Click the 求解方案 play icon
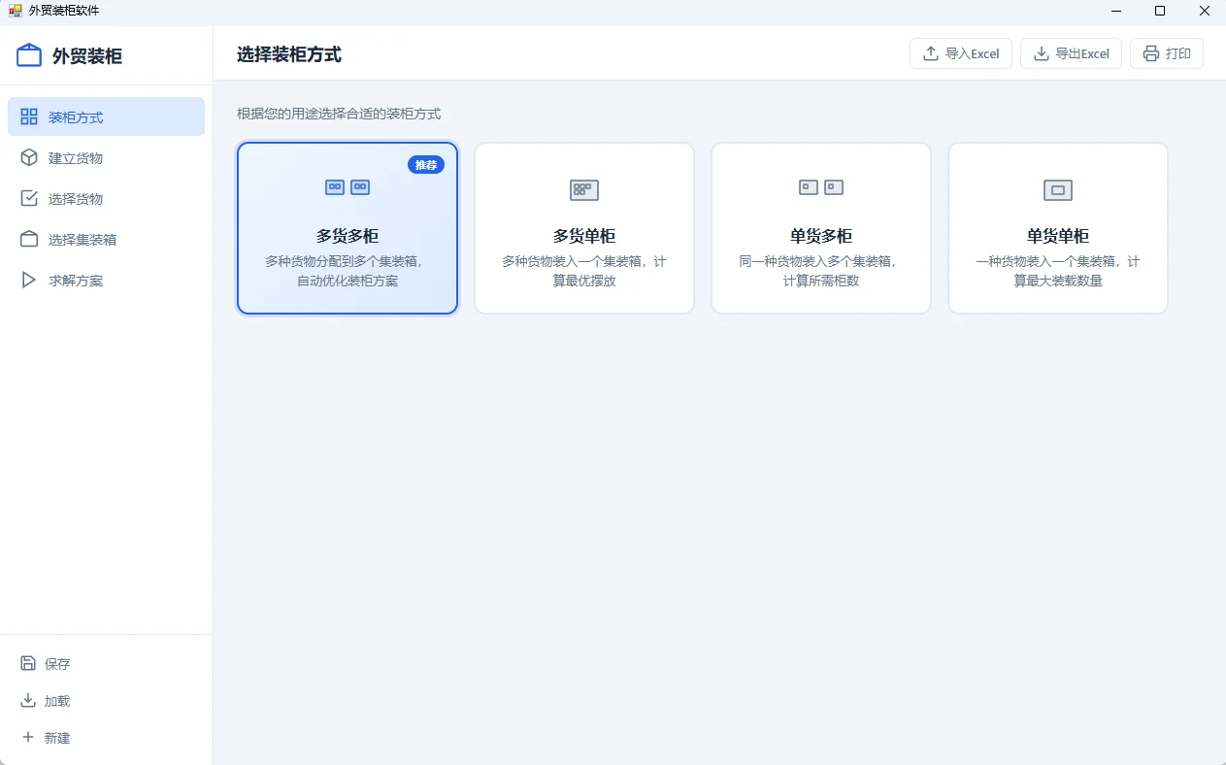This screenshot has width=1226, height=765. point(29,280)
